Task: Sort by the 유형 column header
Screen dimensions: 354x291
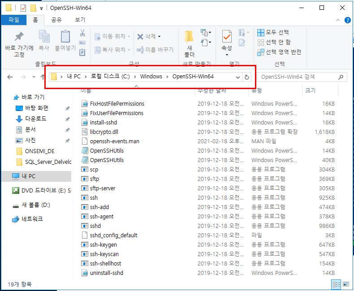Action: click(256, 91)
